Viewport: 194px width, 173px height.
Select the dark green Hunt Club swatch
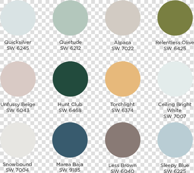pos(70,79)
